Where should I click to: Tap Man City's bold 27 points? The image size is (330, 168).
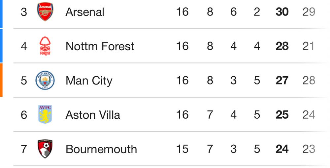click(282, 81)
